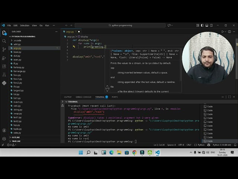Open the Search view in activity bar
Screen dimensions: 238x179
click(4, 41)
